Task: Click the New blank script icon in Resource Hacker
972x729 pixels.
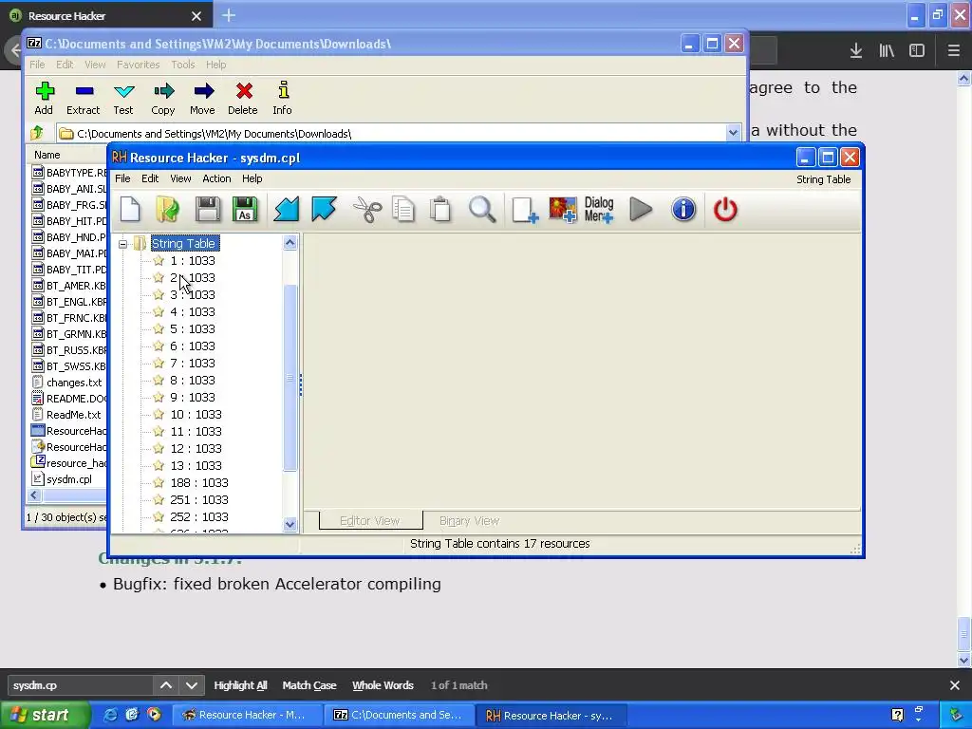Action: 130,209
